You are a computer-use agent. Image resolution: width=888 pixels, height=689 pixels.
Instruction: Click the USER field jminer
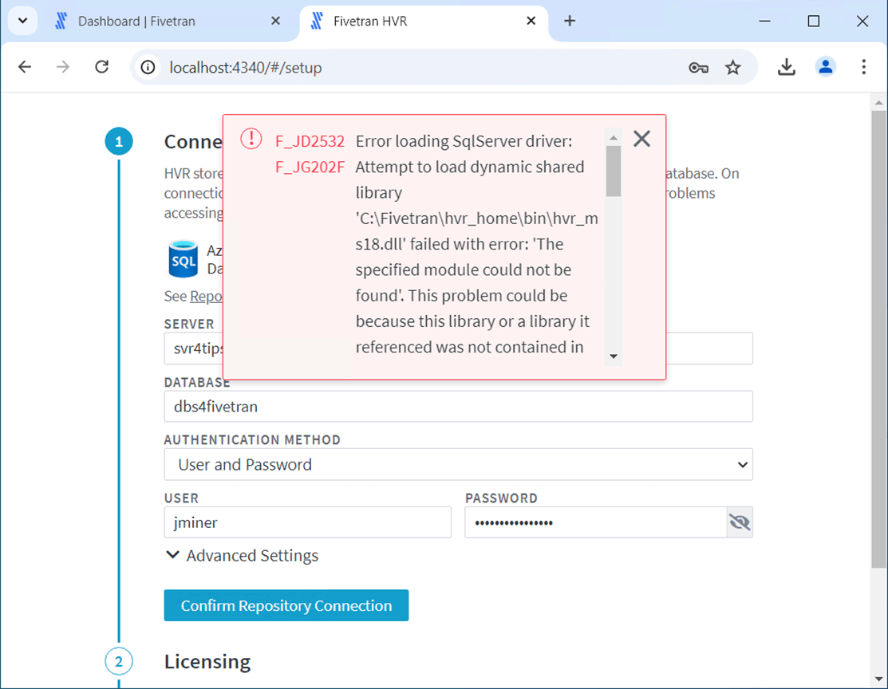click(307, 522)
